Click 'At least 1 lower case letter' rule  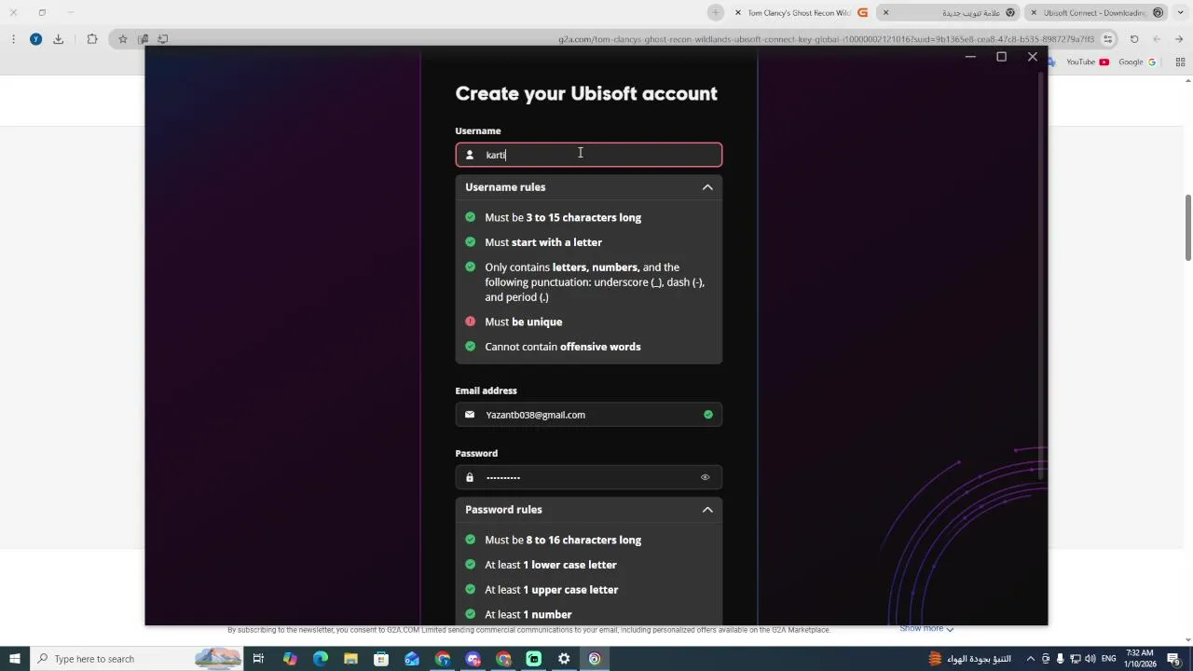[551, 565]
